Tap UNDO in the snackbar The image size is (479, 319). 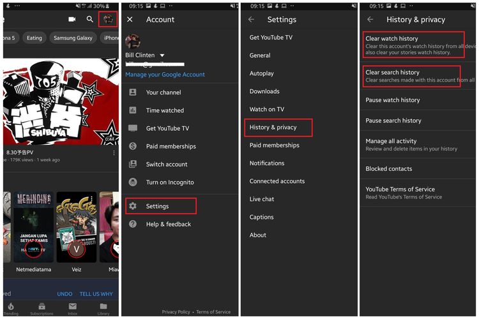pos(65,293)
